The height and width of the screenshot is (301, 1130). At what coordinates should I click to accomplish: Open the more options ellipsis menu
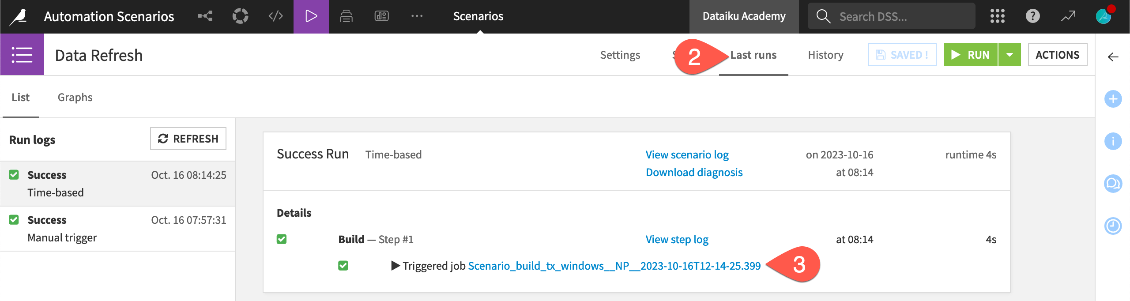coord(417,16)
